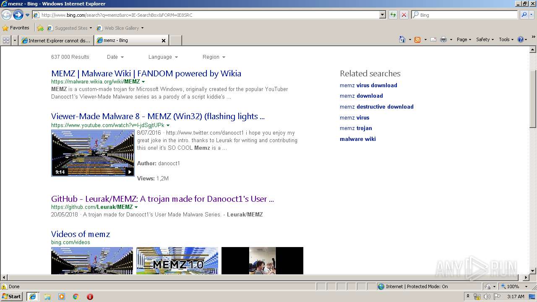Click the 9:14 YouTube video thumbnail
The width and height of the screenshot is (537, 302).
(93, 153)
